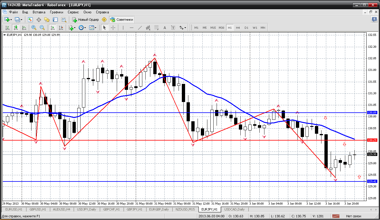Switch chart to candlestick mode
Image resolution: width=380 pixels, height=220 pixels.
click(x=16, y=28)
